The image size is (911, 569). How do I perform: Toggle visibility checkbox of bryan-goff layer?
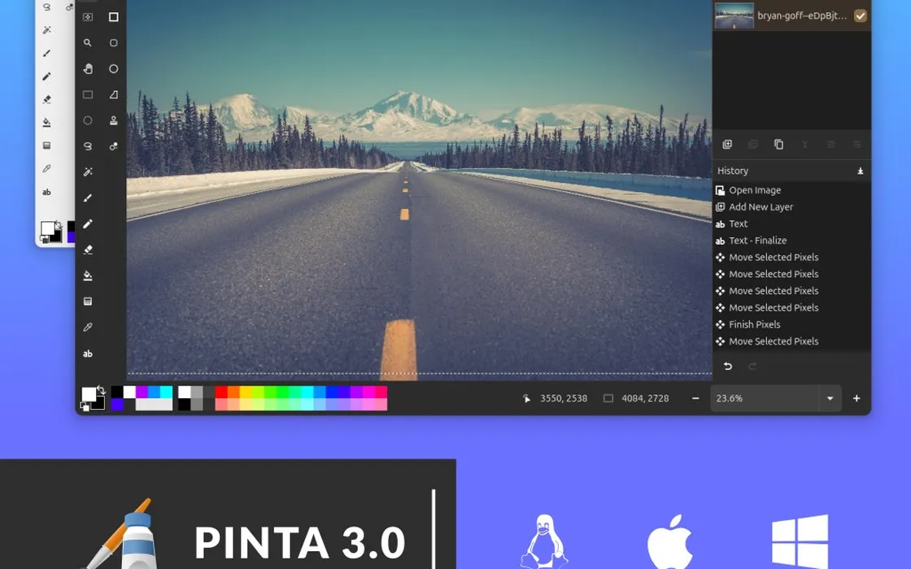[x=861, y=15]
